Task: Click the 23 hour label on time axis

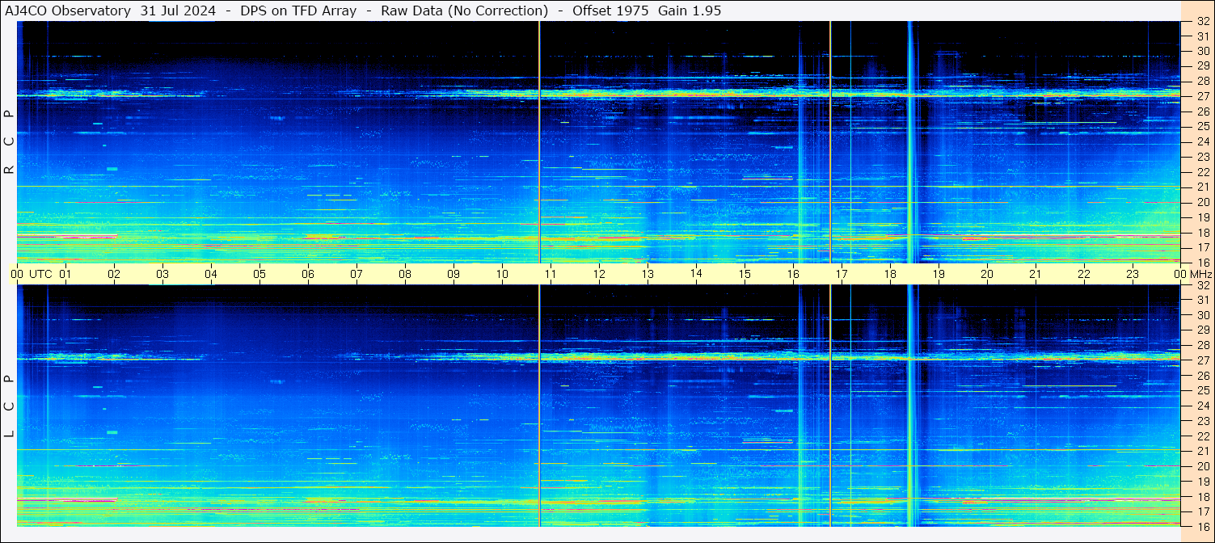Action: (1133, 274)
